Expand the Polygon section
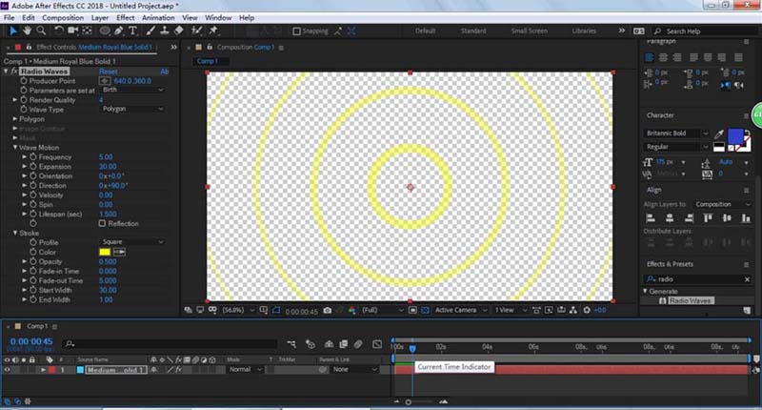Viewport: 762px width, 410px height. [x=15, y=118]
